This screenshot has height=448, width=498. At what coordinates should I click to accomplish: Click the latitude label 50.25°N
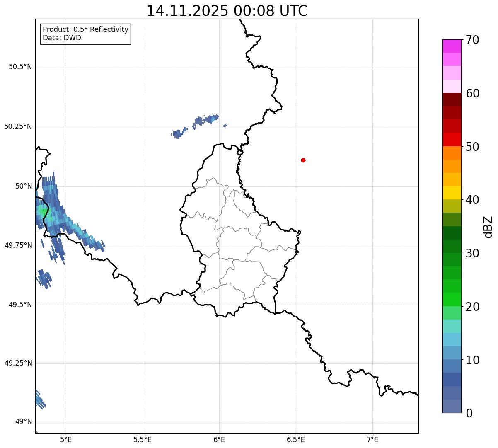[x=18, y=126]
